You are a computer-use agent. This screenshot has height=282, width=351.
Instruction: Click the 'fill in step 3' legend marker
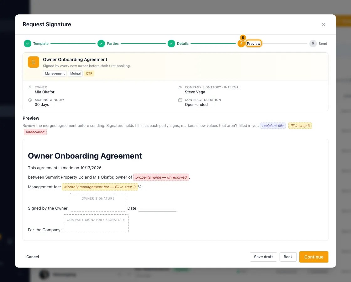300,126
